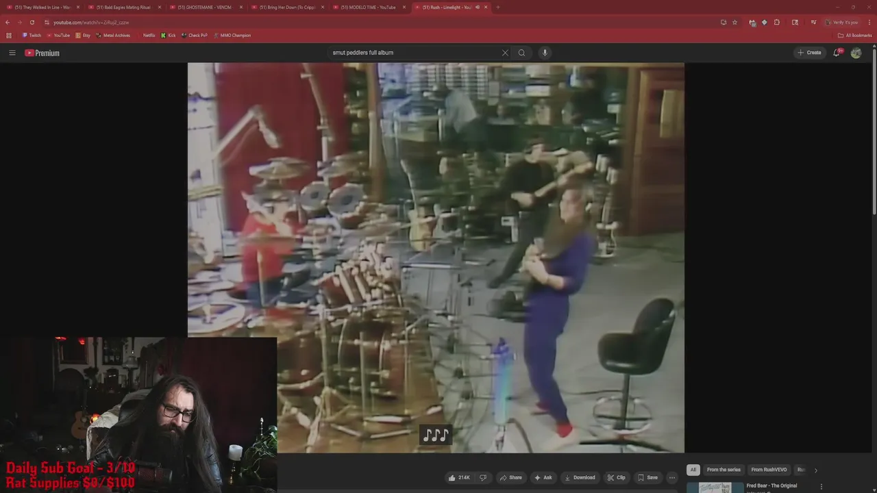Click the browser address bar URL

[x=91, y=22]
